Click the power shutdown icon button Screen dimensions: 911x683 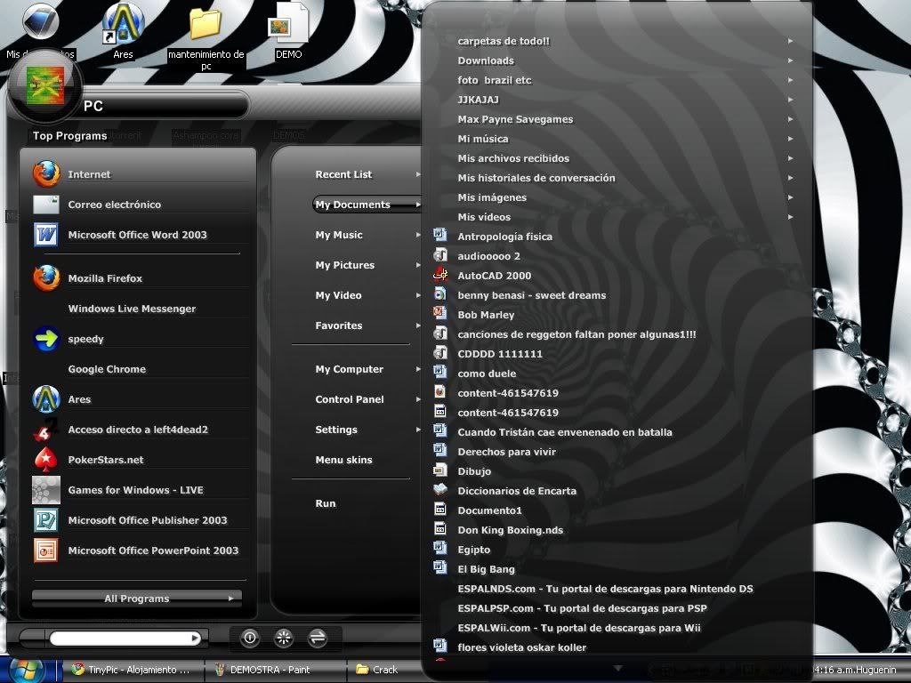(x=250, y=639)
